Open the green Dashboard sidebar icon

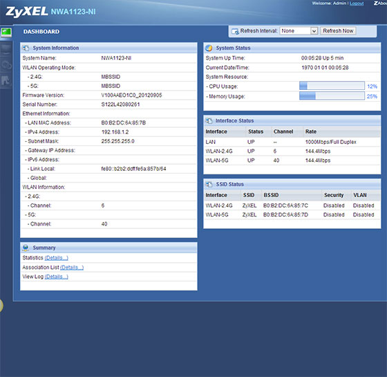[x=6, y=32]
